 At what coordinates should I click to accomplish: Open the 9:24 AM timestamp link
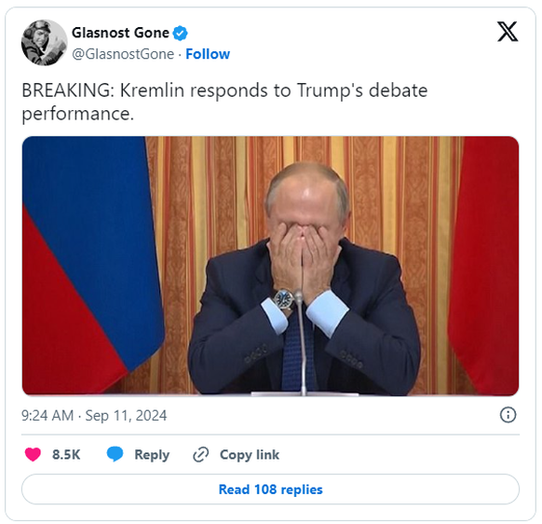(x=47, y=415)
